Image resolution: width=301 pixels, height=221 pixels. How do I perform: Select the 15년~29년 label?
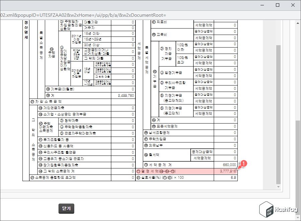coord(93,39)
